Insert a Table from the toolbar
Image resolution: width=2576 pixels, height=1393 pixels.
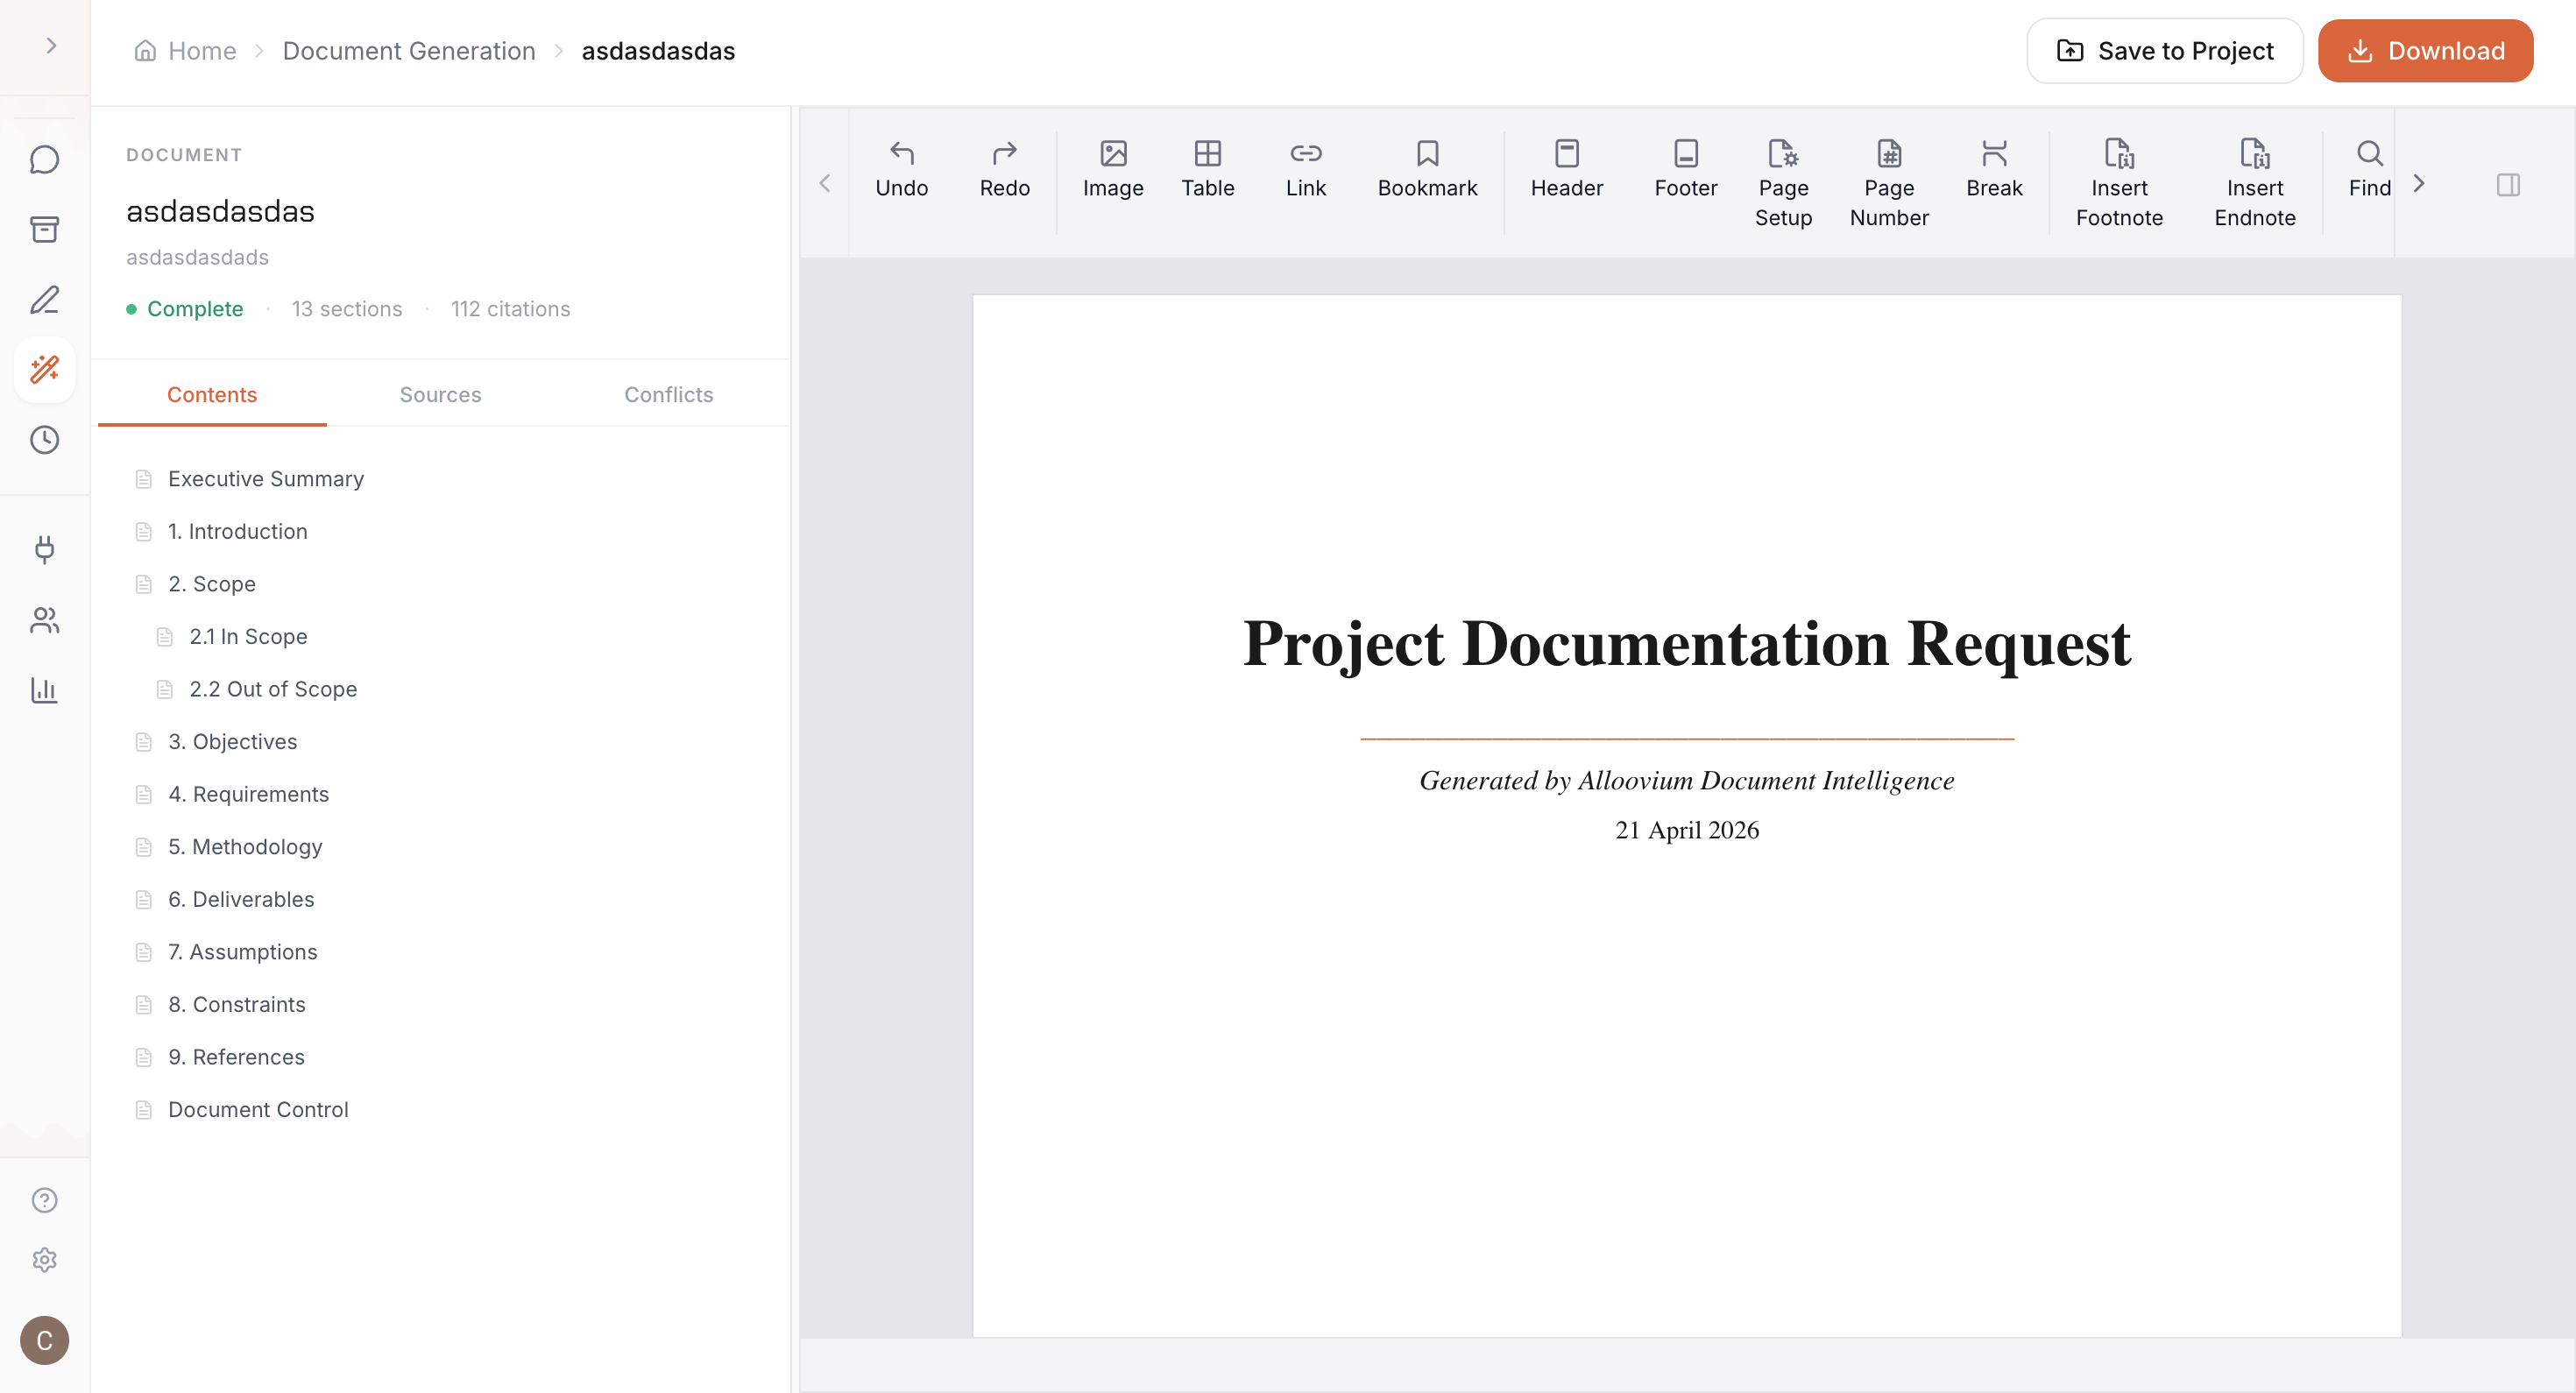1207,169
